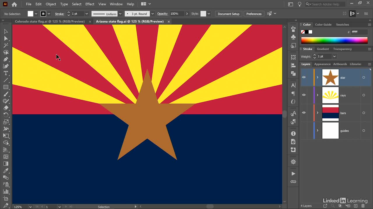
Task: Hide the bars layer
Action: point(304,113)
